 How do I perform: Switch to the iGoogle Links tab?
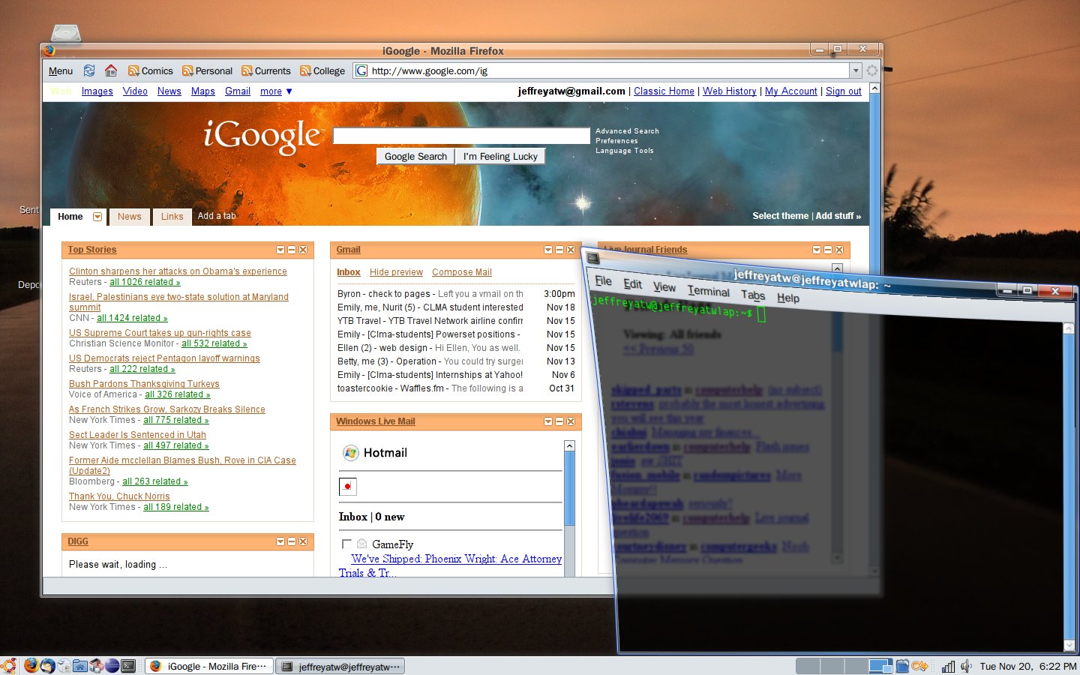[x=172, y=217]
